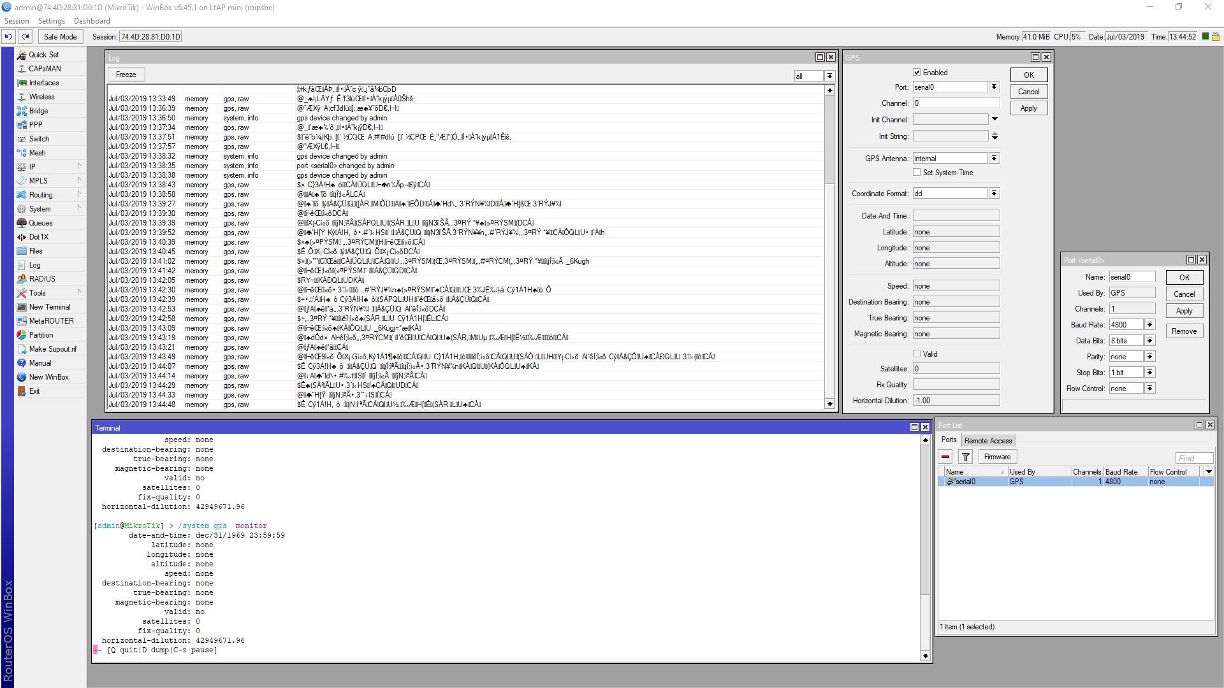Screen dimensions: 1224x688
Task: Enable the Set System Time checkbox
Action: [x=917, y=173]
